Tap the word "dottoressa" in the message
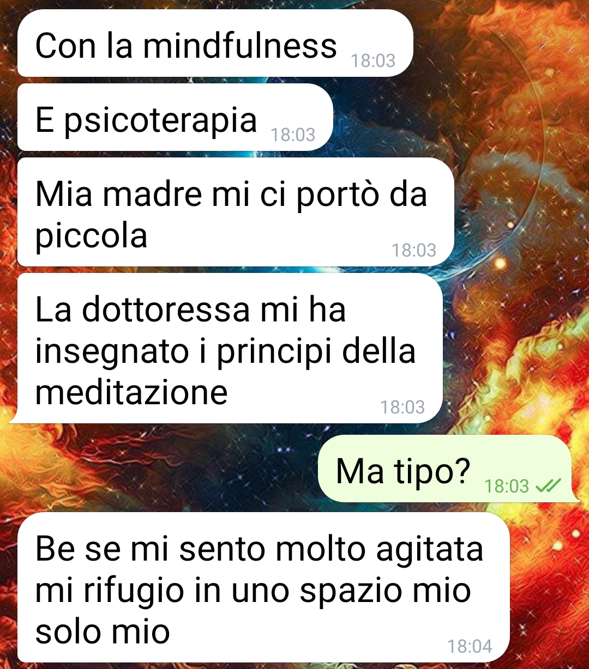Viewport: 589px width, 669px height. tap(166, 309)
